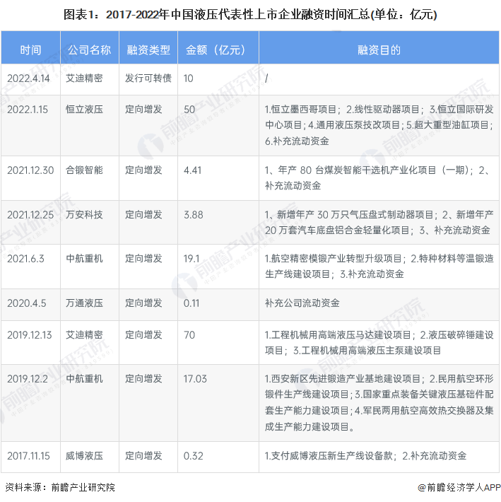This screenshot has height=502, width=501.
Task: Select the amount cell 0.32
Action: click(193, 455)
